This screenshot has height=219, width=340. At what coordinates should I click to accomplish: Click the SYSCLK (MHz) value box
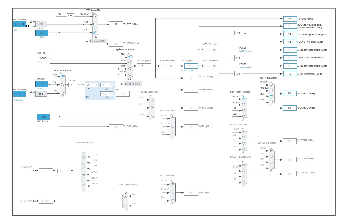point(144,66)
